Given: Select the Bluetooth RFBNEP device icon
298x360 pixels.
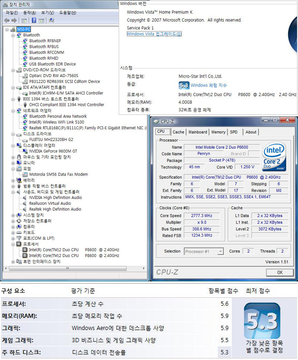Looking at the screenshot, I should tap(25, 41).
